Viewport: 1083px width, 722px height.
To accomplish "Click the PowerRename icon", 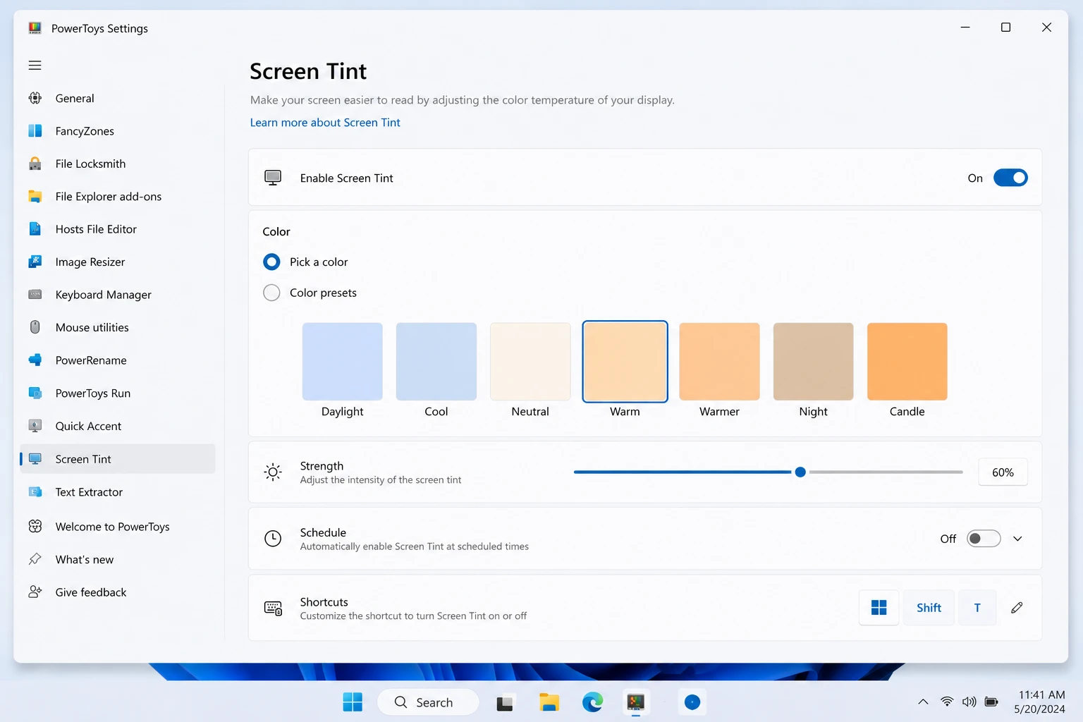I will 35,360.
